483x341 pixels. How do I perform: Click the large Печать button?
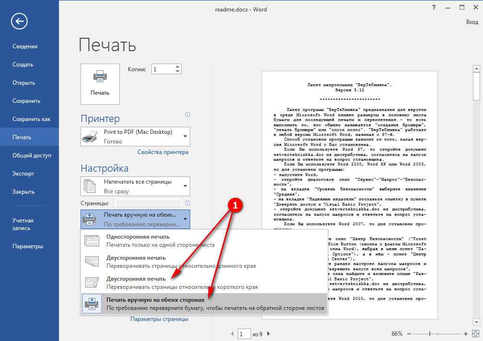pyautogui.click(x=100, y=84)
